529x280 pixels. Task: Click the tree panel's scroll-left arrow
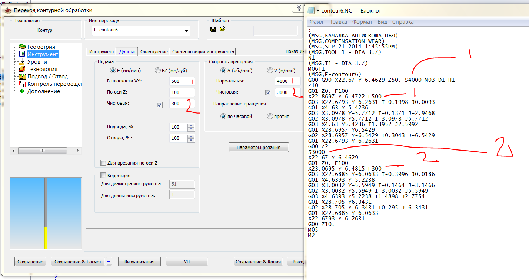pyautogui.click(x=13, y=151)
